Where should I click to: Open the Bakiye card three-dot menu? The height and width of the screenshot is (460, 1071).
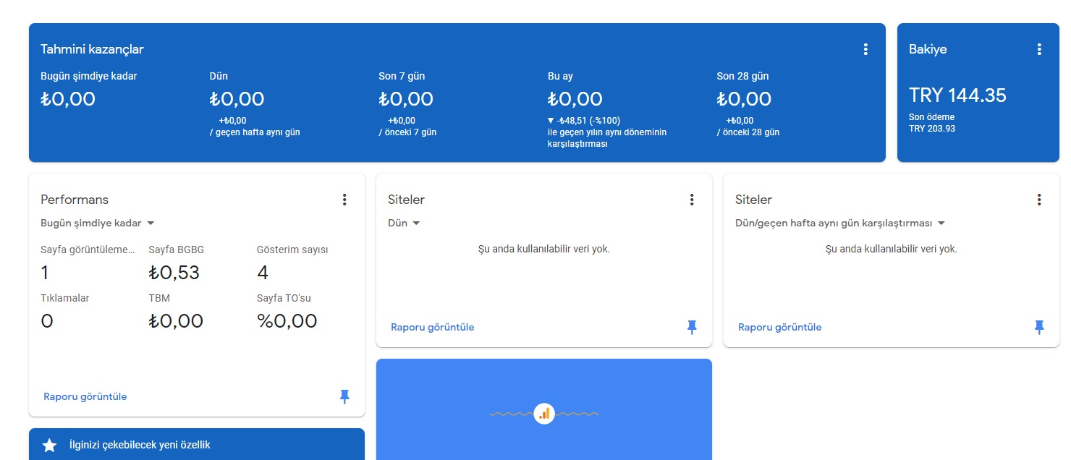point(1039,49)
